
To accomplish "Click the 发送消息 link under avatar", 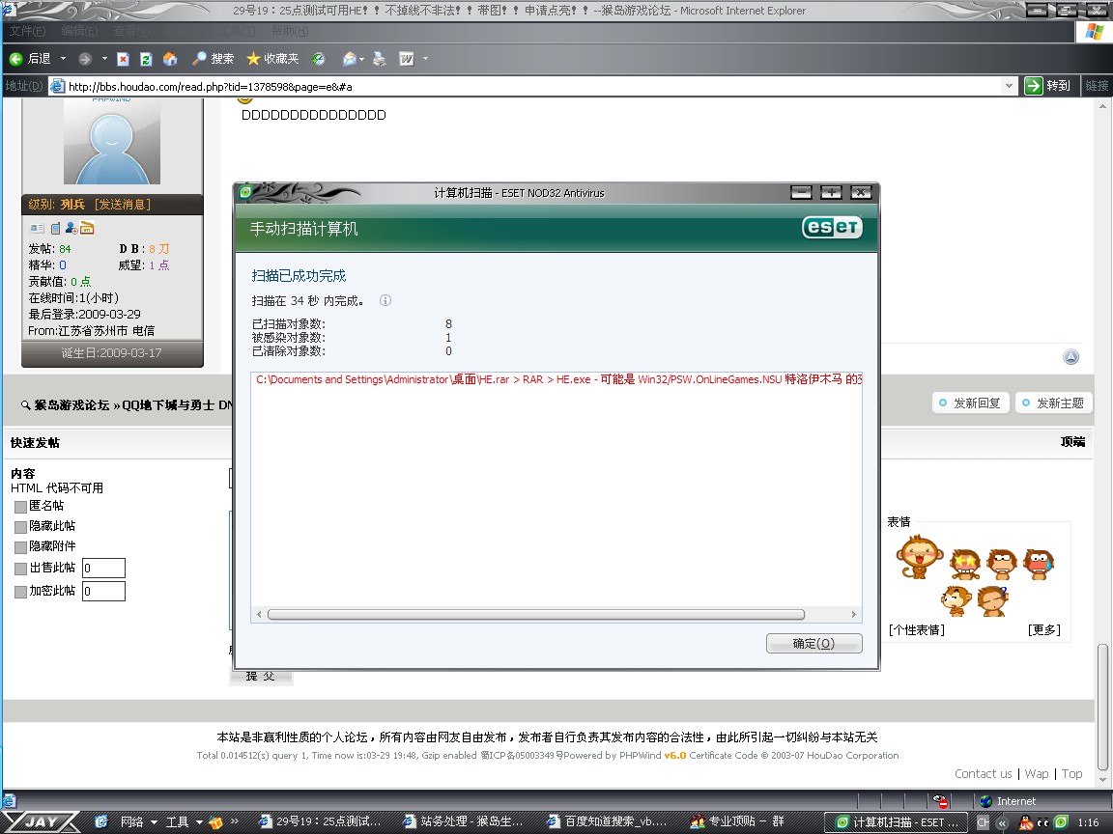I will coord(122,205).
